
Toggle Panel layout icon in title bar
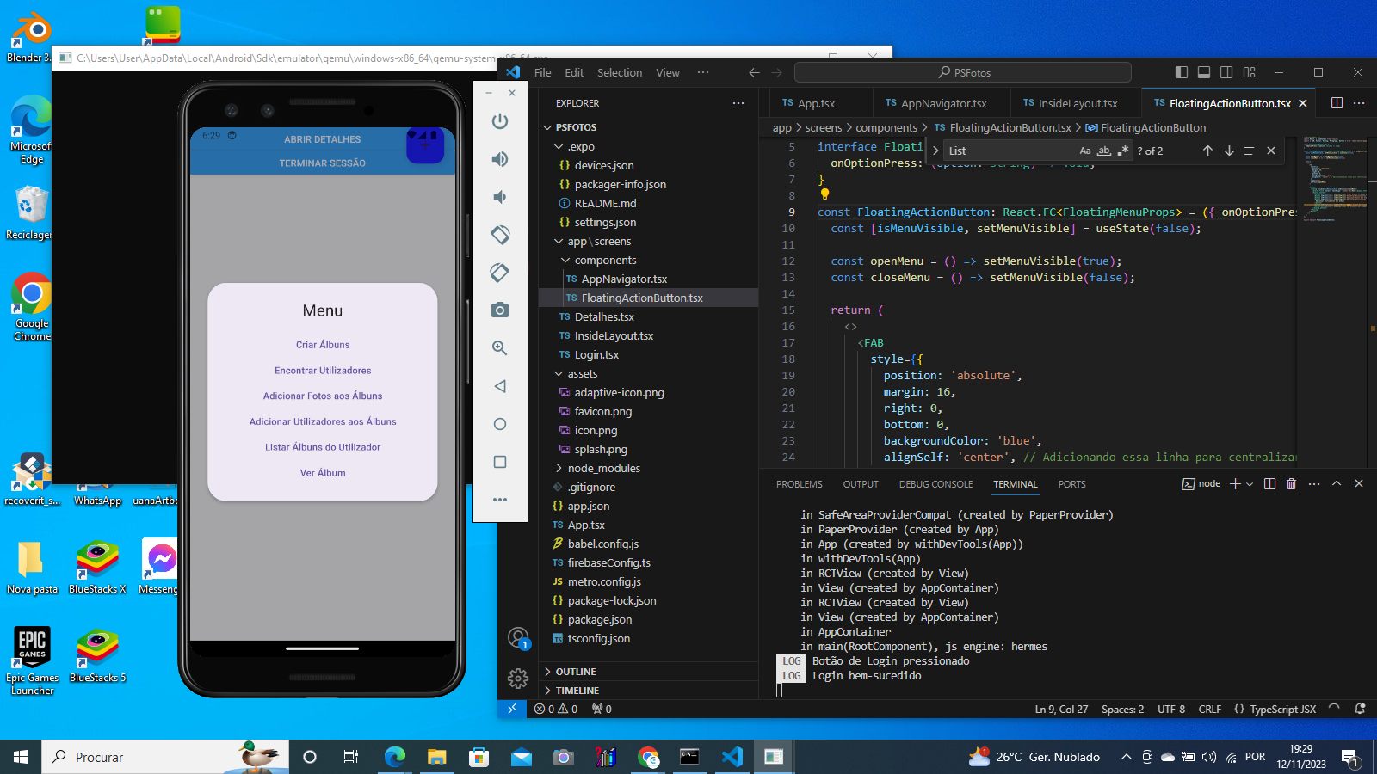[x=1204, y=72]
